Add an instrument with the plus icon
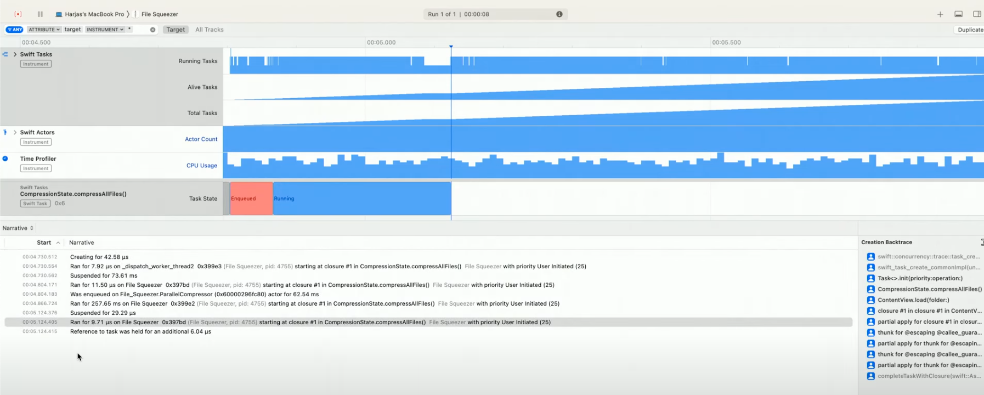 pyautogui.click(x=940, y=14)
